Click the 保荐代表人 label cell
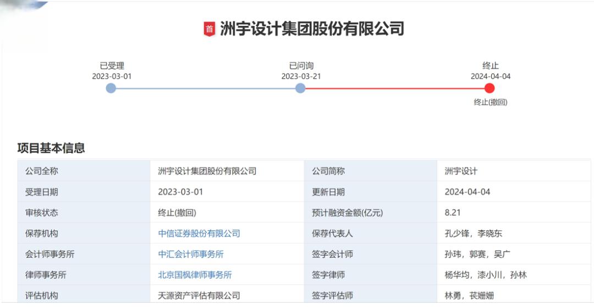Screen dimensions: 594x307 click(371, 233)
